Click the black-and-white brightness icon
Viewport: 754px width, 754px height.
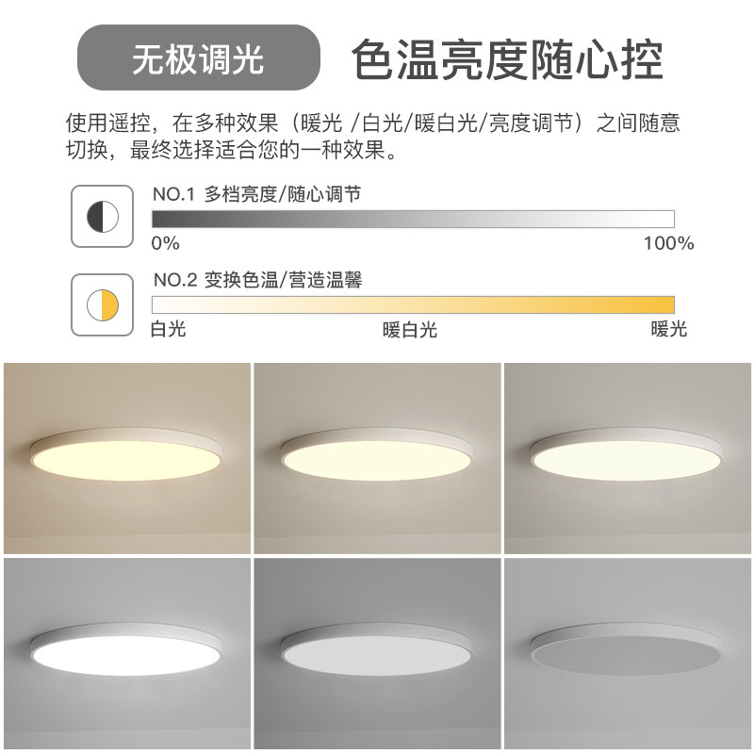[103, 217]
